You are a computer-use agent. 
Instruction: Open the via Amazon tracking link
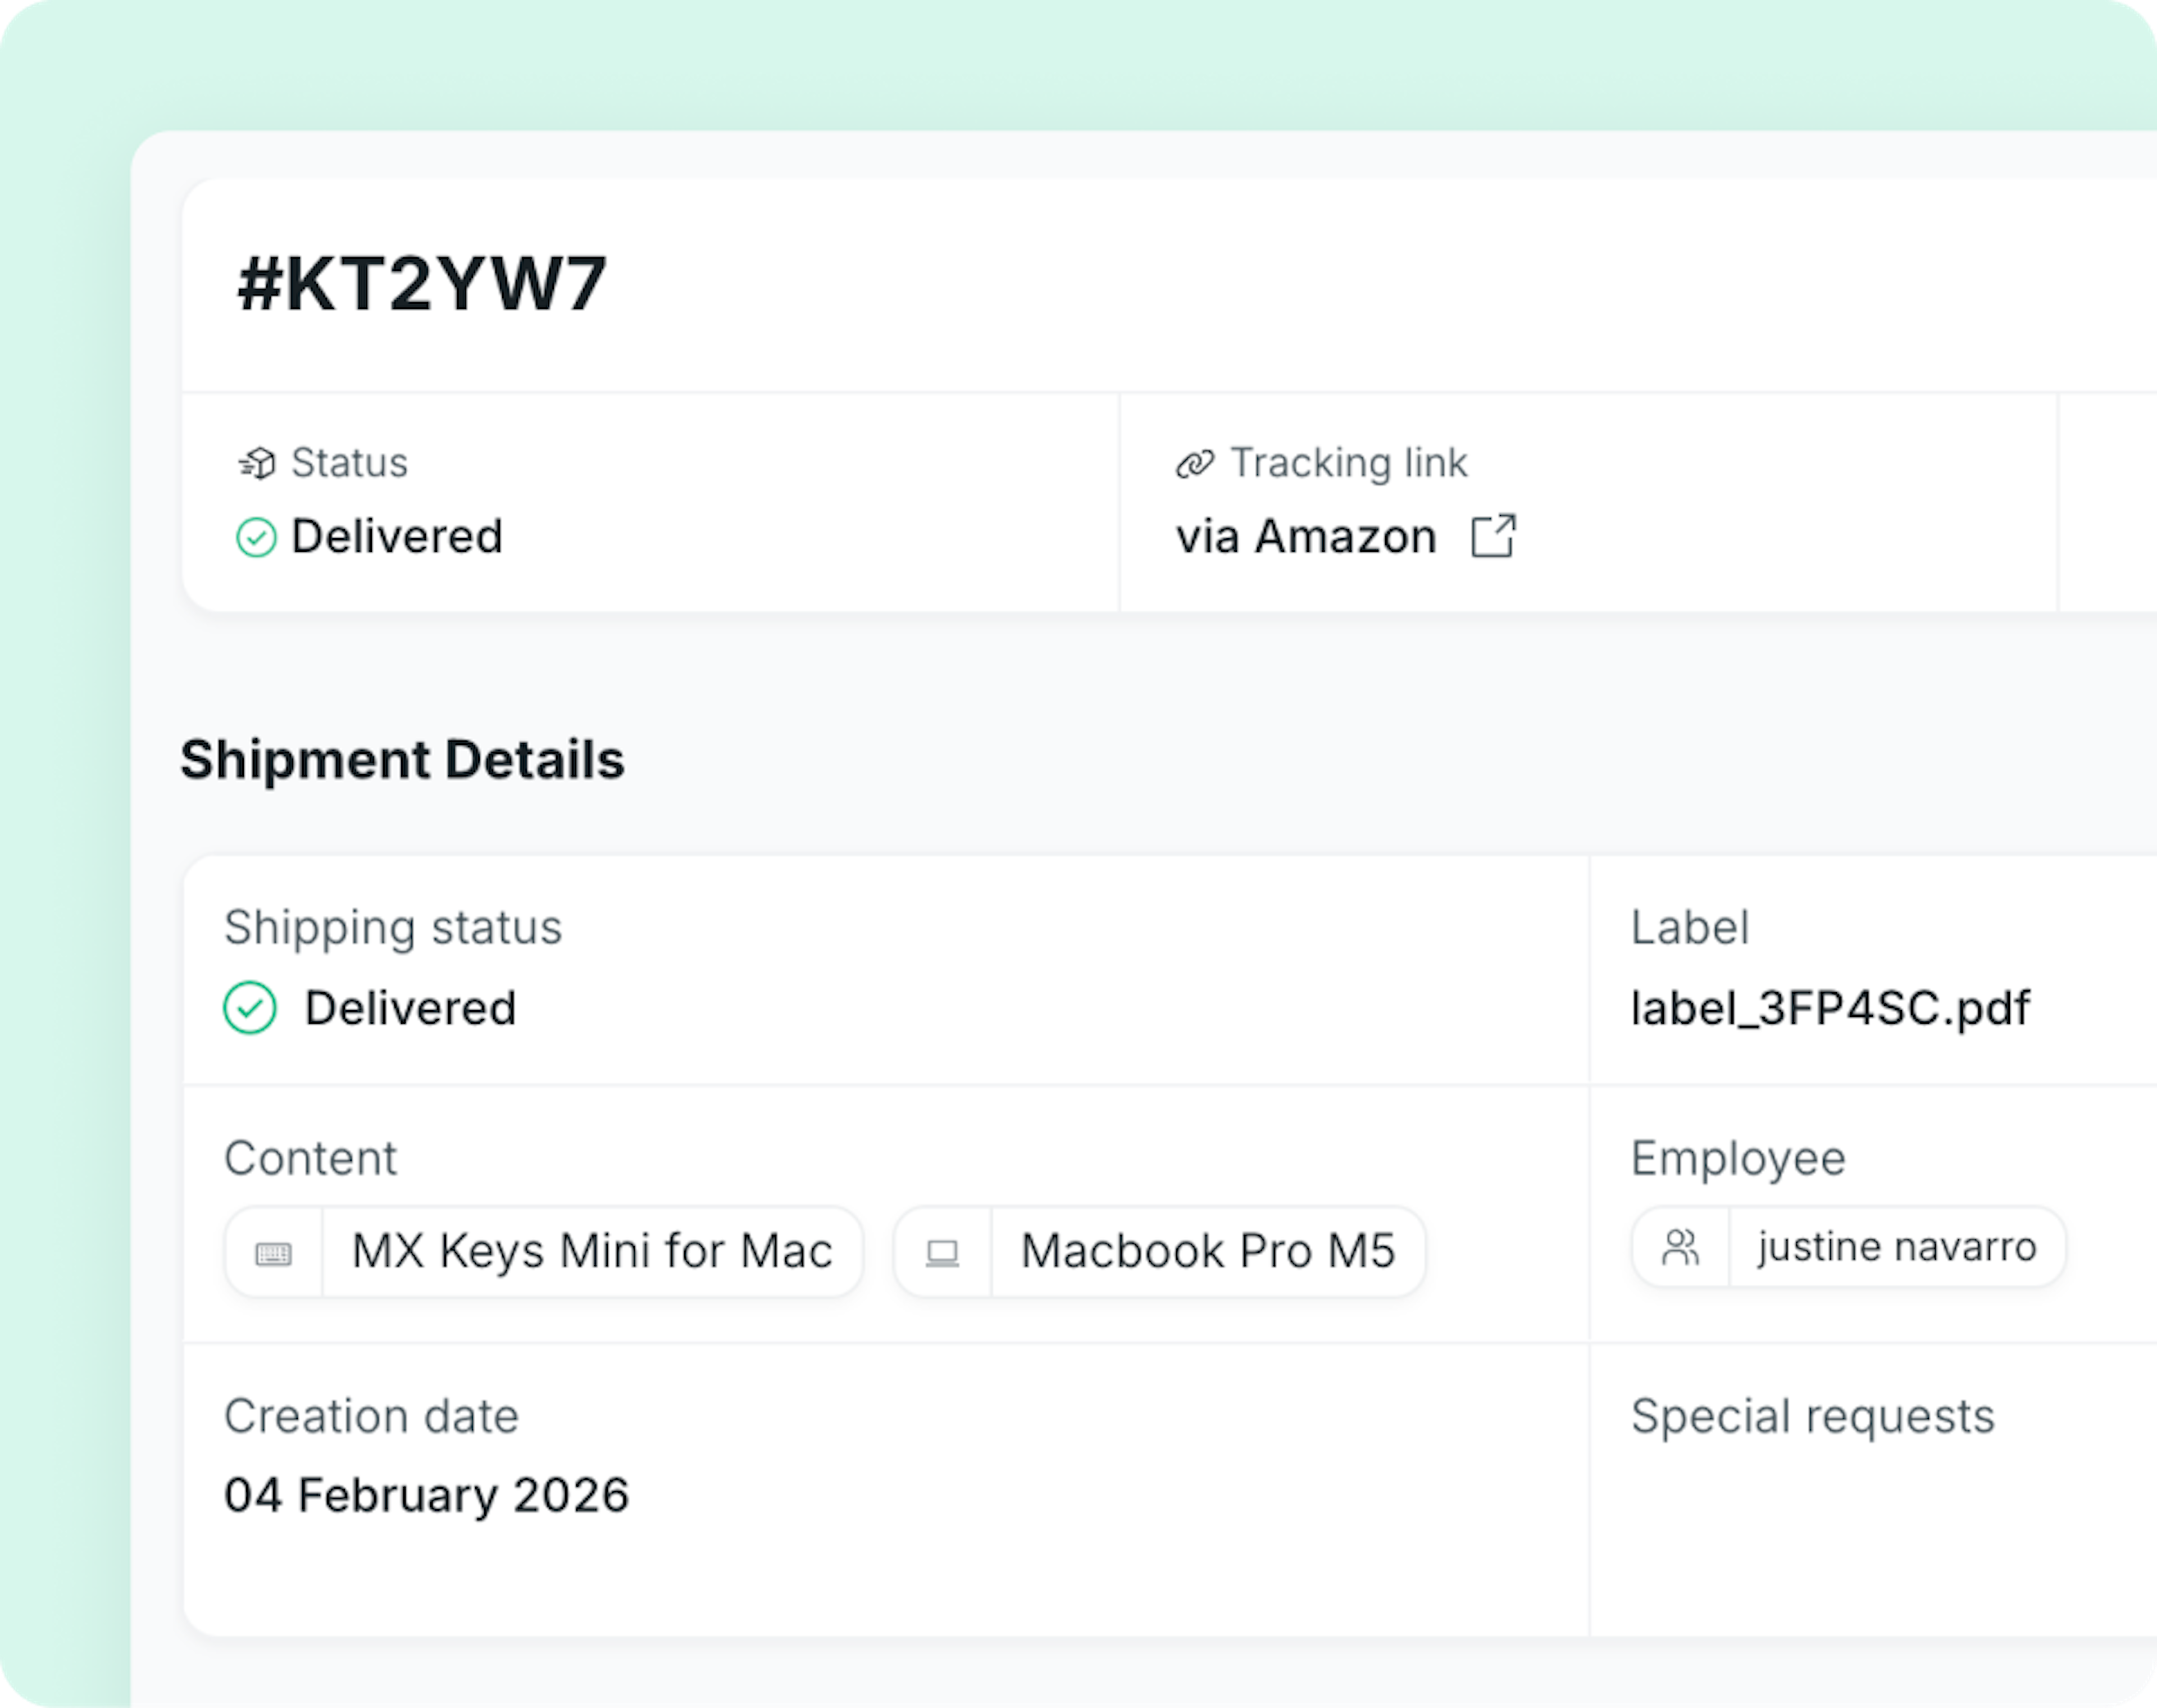click(1305, 537)
